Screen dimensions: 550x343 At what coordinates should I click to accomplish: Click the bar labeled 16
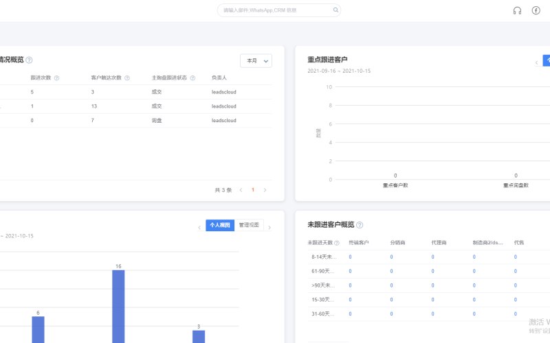click(x=118, y=306)
